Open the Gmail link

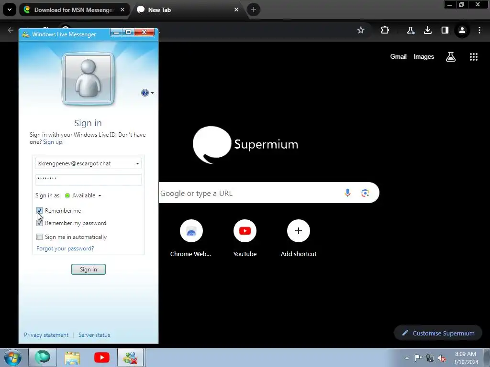click(x=398, y=56)
